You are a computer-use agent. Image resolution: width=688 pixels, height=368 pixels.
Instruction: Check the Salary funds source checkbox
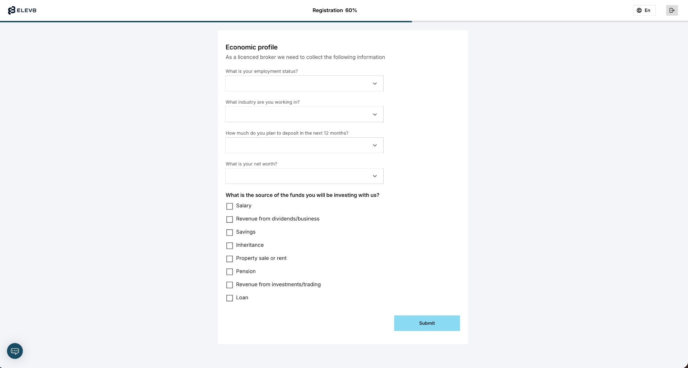229,206
